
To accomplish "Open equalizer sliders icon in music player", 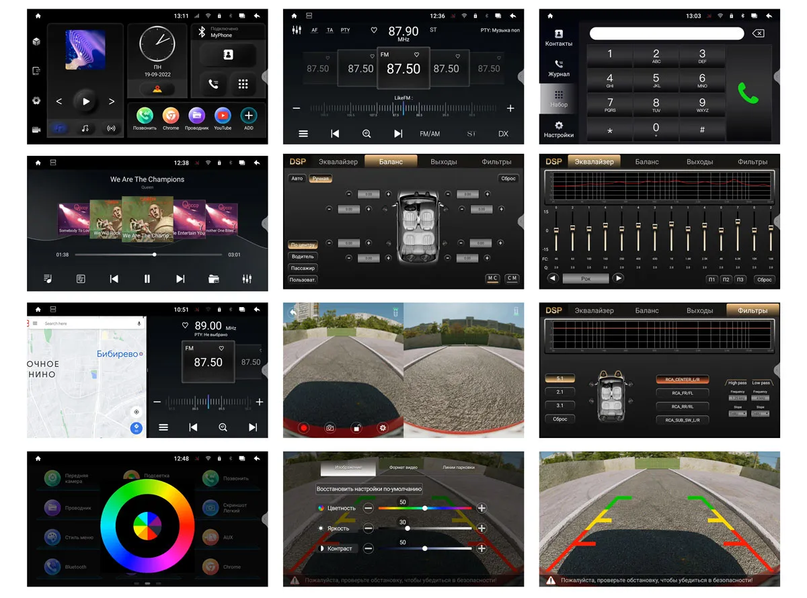I will pyautogui.click(x=247, y=279).
